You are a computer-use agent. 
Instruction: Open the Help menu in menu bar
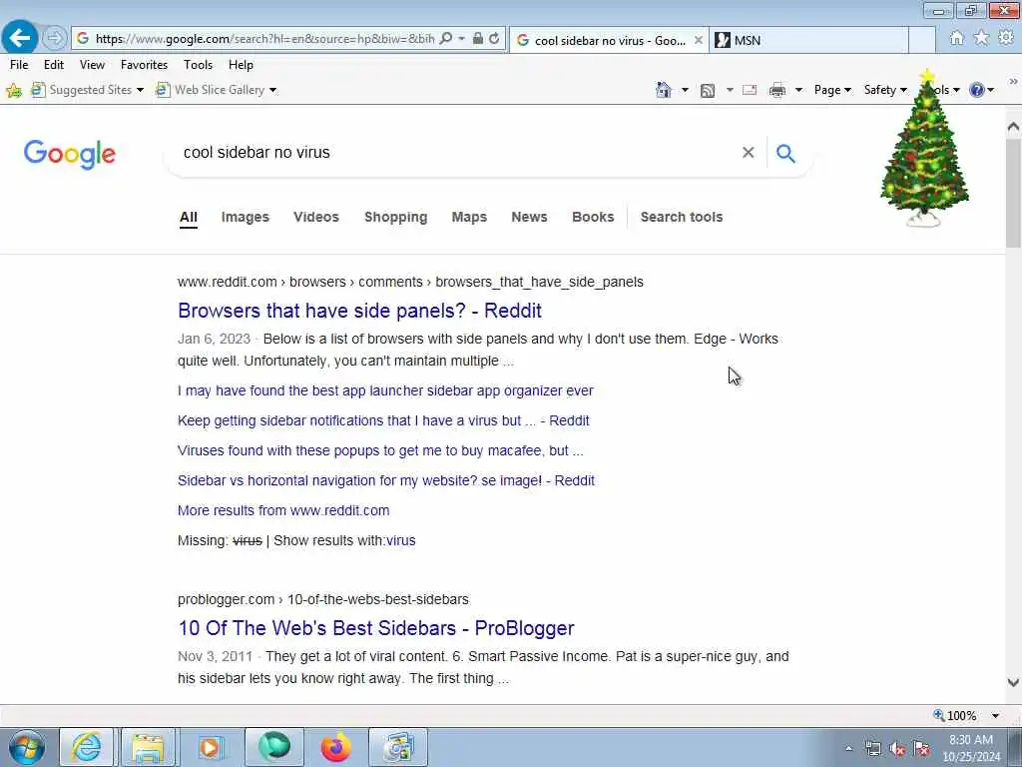(241, 65)
